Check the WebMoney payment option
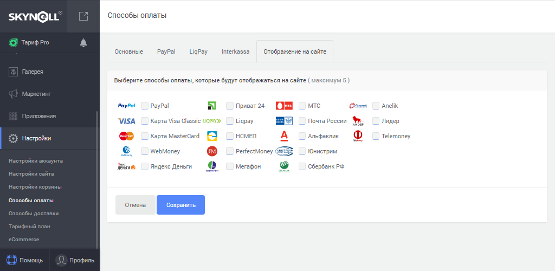The height and width of the screenshot is (271, 555). pyautogui.click(x=145, y=151)
